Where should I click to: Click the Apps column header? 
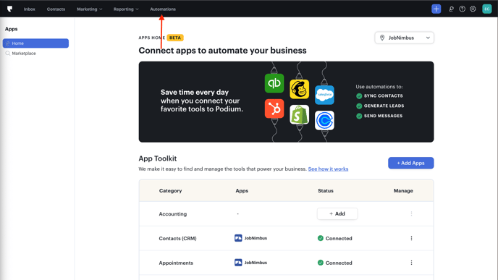[242, 191]
